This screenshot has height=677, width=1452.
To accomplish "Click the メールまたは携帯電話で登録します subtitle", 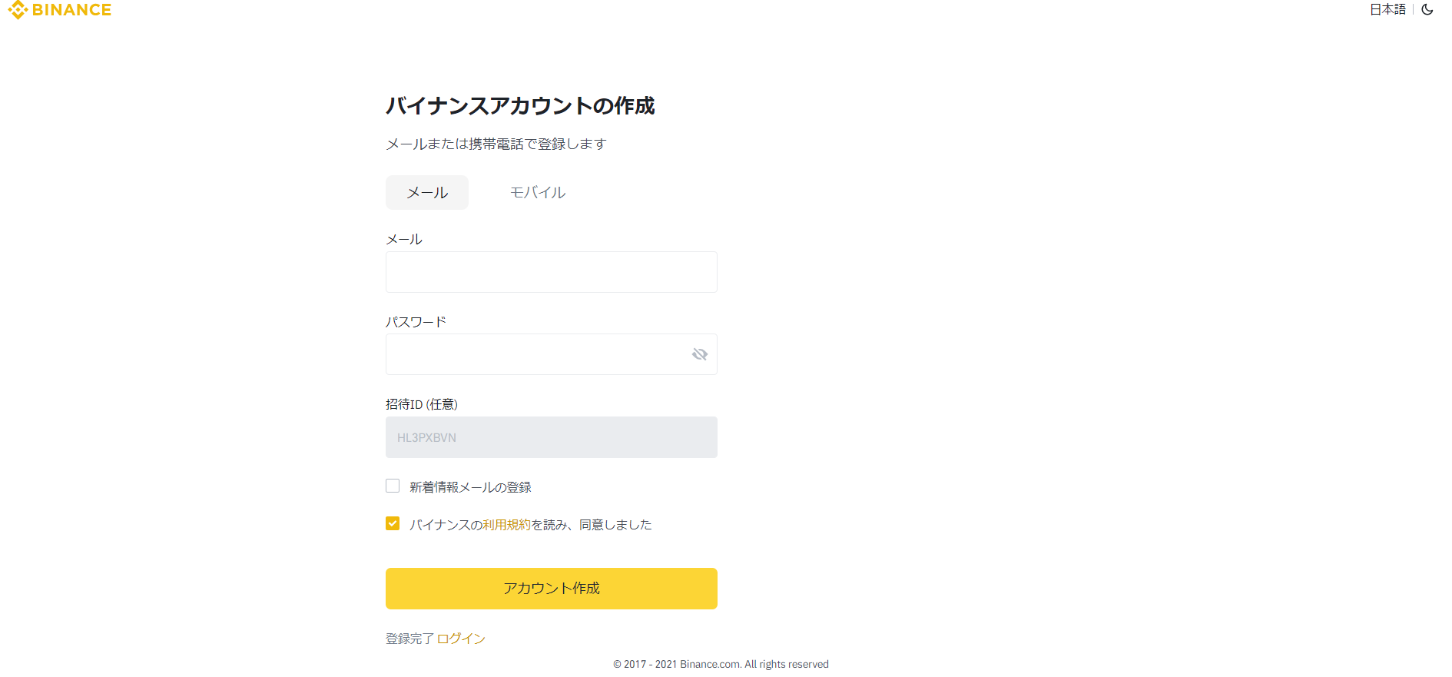I will click(x=496, y=144).
